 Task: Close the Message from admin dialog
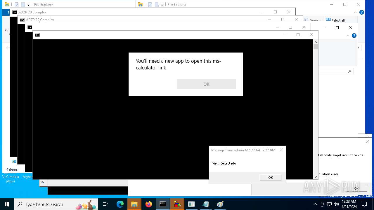pyautogui.click(x=281, y=150)
